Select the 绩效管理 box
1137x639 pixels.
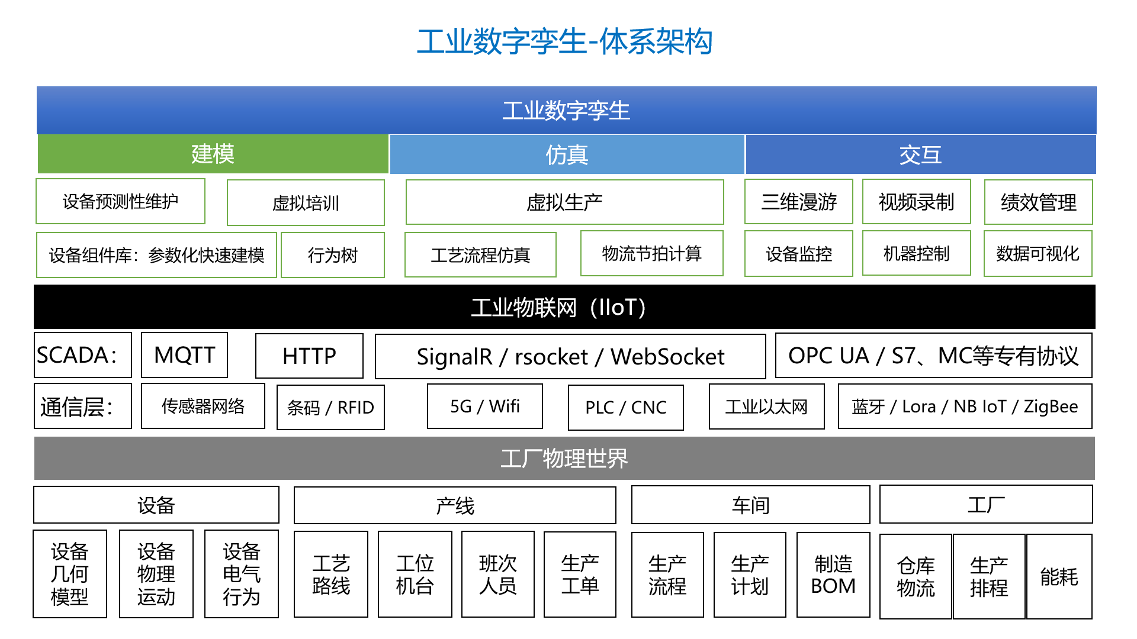coord(1038,202)
